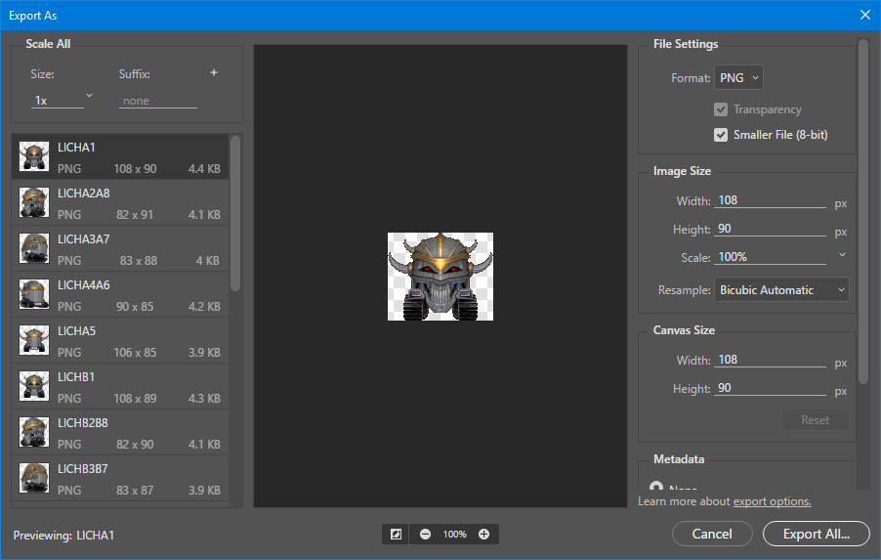Click the 'Previewing: LICHA1' status text
The width and height of the screenshot is (881, 560).
tap(63, 536)
